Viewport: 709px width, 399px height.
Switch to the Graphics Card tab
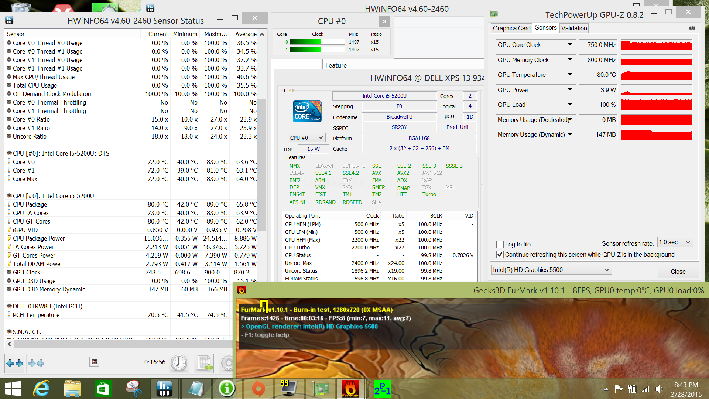click(511, 28)
